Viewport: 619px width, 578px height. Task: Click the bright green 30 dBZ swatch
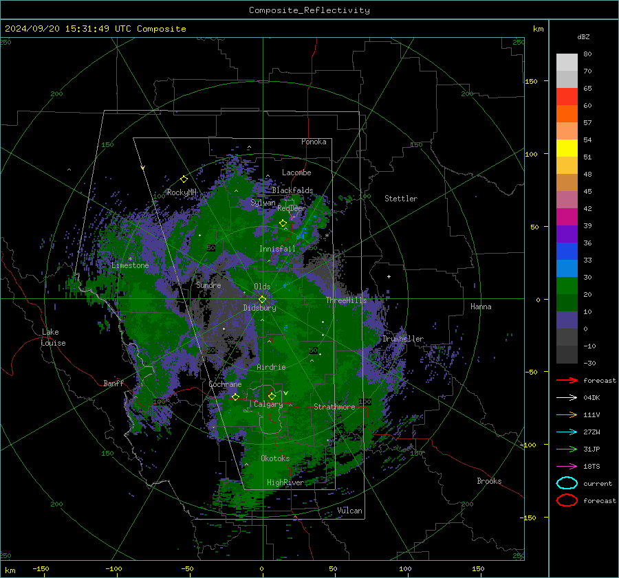click(567, 286)
